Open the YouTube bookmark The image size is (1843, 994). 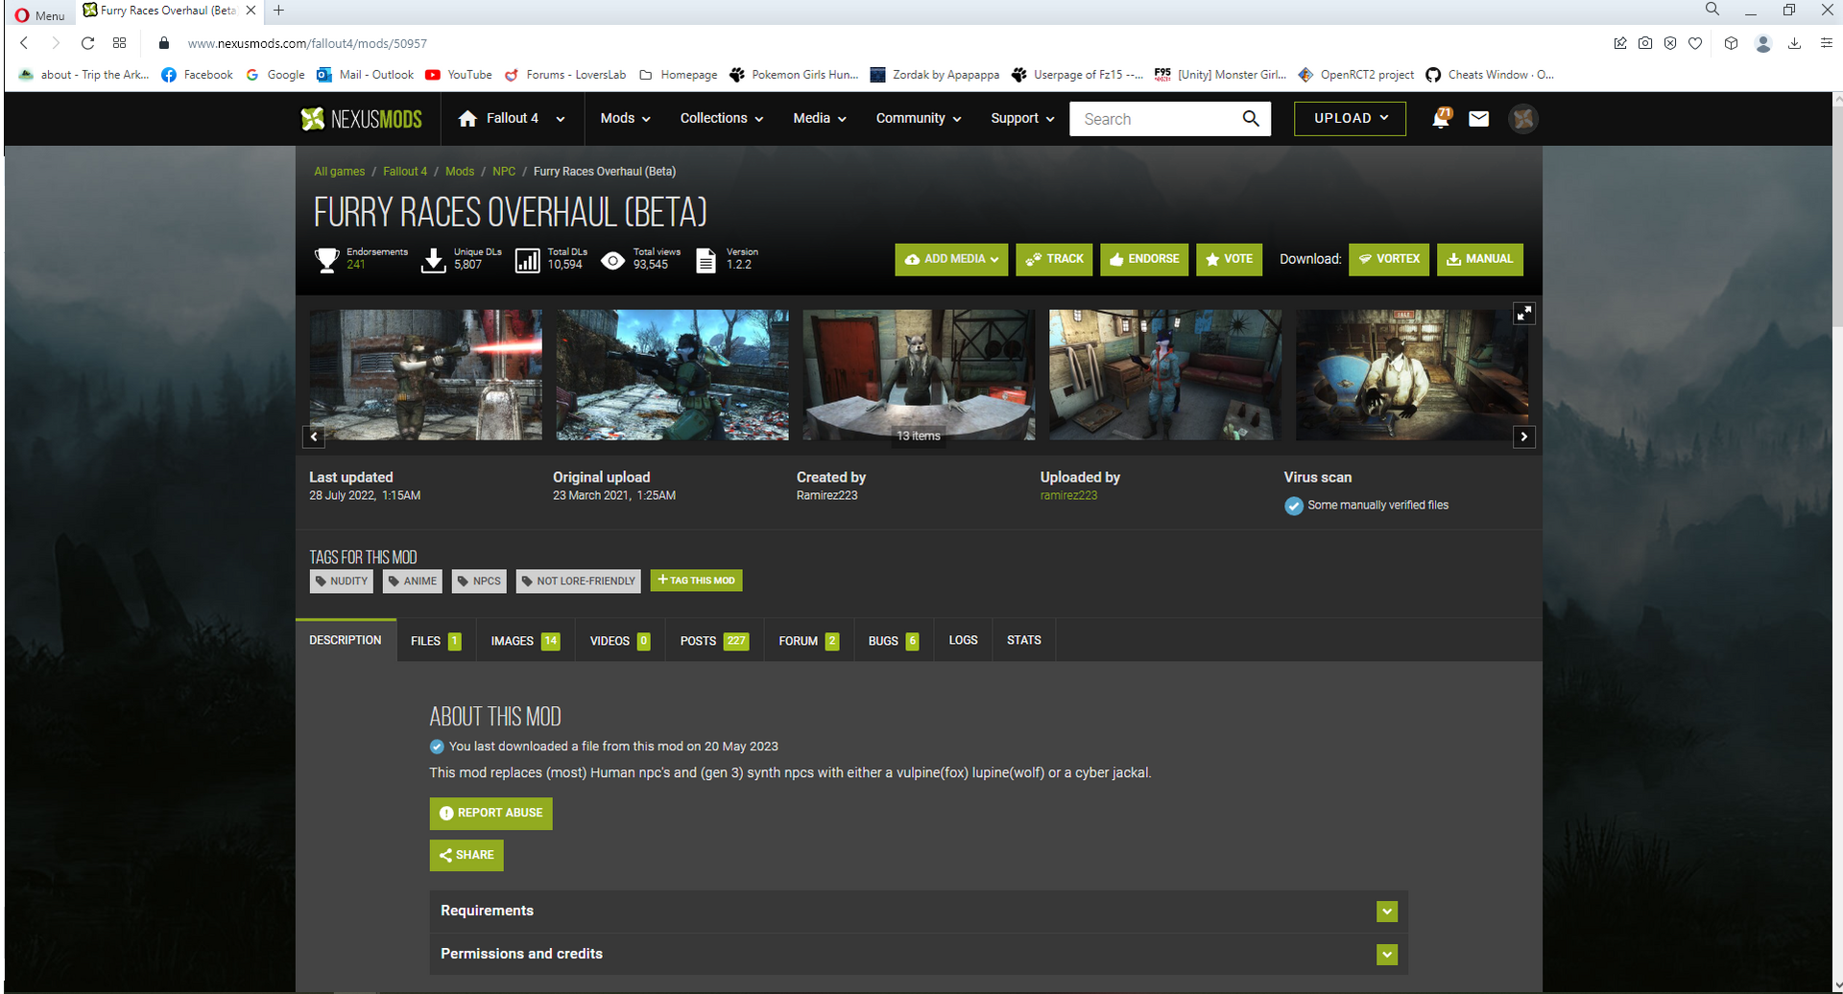tap(459, 75)
